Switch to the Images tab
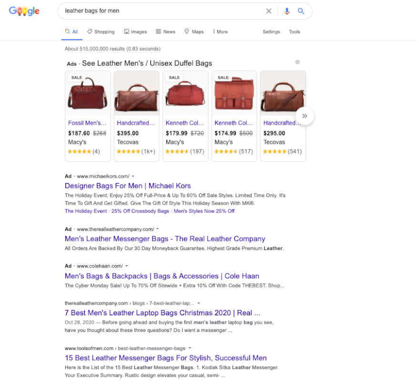Image resolution: width=417 pixels, height=381 pixels. (135, 31)
